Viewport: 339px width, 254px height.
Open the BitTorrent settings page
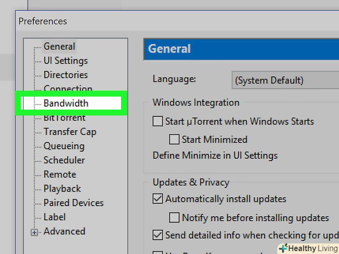tap(65, 118)
